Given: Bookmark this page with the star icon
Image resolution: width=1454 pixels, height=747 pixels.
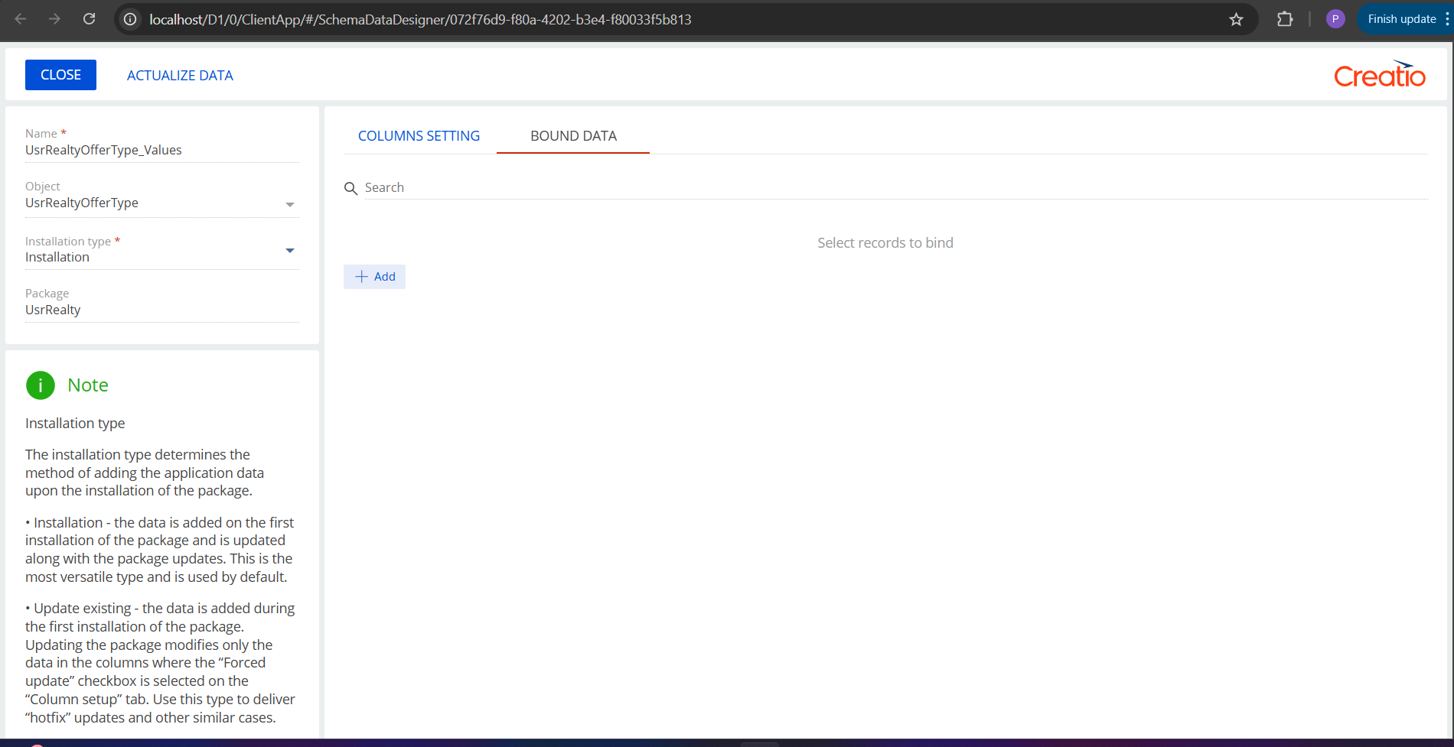Looking at the screenshot, I should coord(1236,19).
